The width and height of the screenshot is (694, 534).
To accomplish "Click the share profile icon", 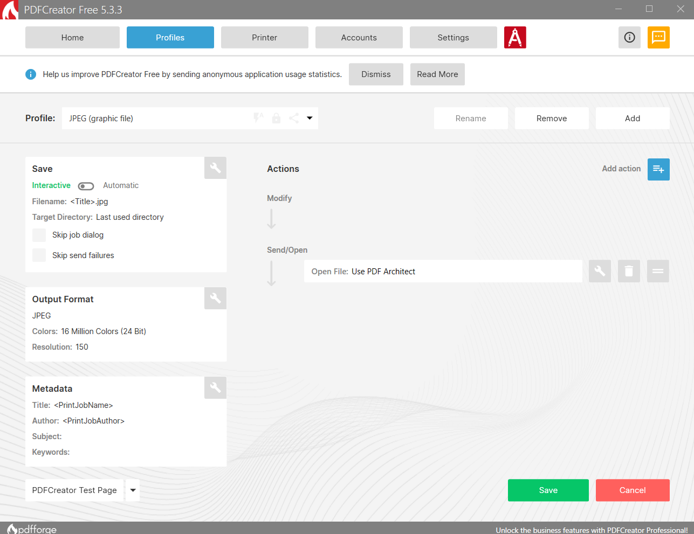I will 294,118.
